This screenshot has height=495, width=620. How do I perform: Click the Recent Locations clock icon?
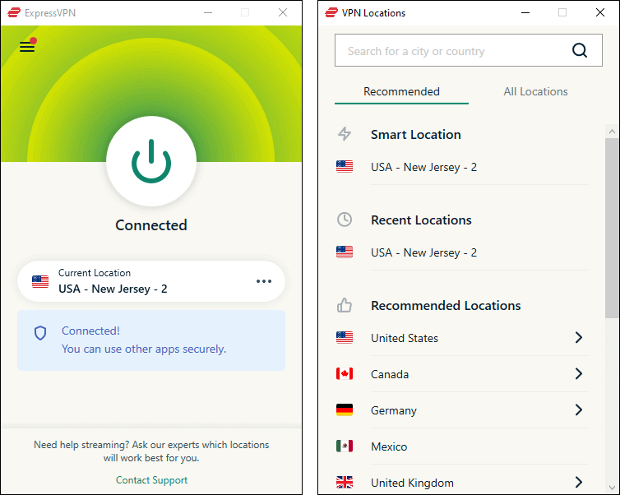pyautogui.click(x=345, y=220)
